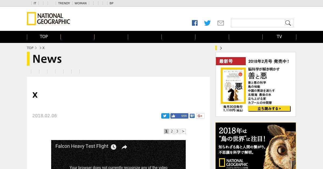Click the Facebook like button showing 988
The height and width of the screenshot is (169, 323).
[x=179, y=116]
